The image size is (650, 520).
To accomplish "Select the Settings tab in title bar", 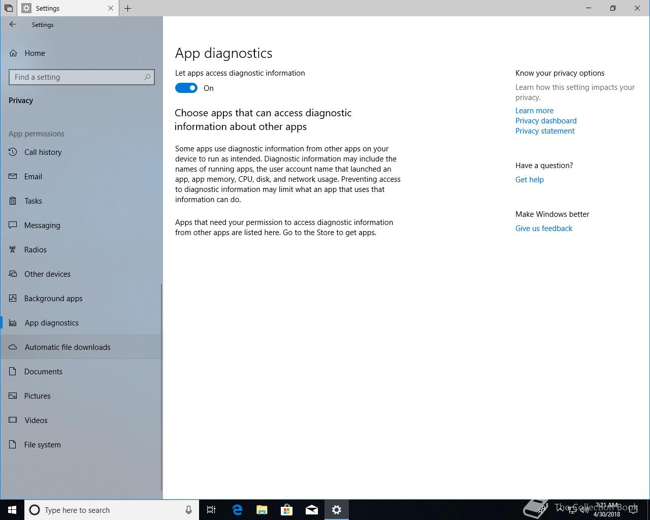I will click(x=68, y=8).
